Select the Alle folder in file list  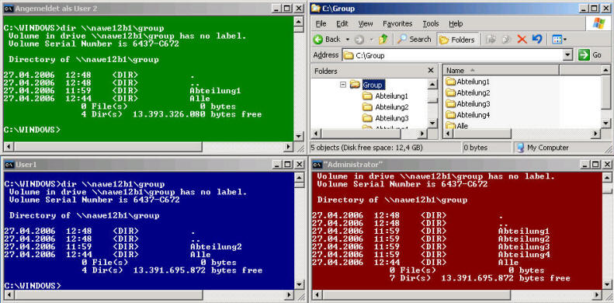[x=457, y=126]
